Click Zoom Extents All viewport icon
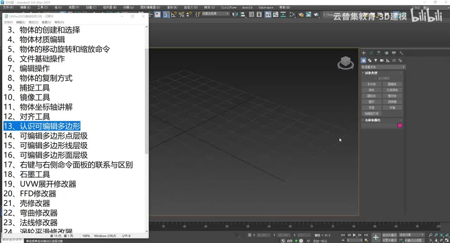This screenshot has width=450, height=243. point(447,235)
